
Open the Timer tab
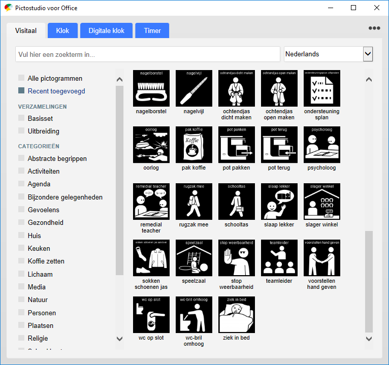click(x=152, y=30)
